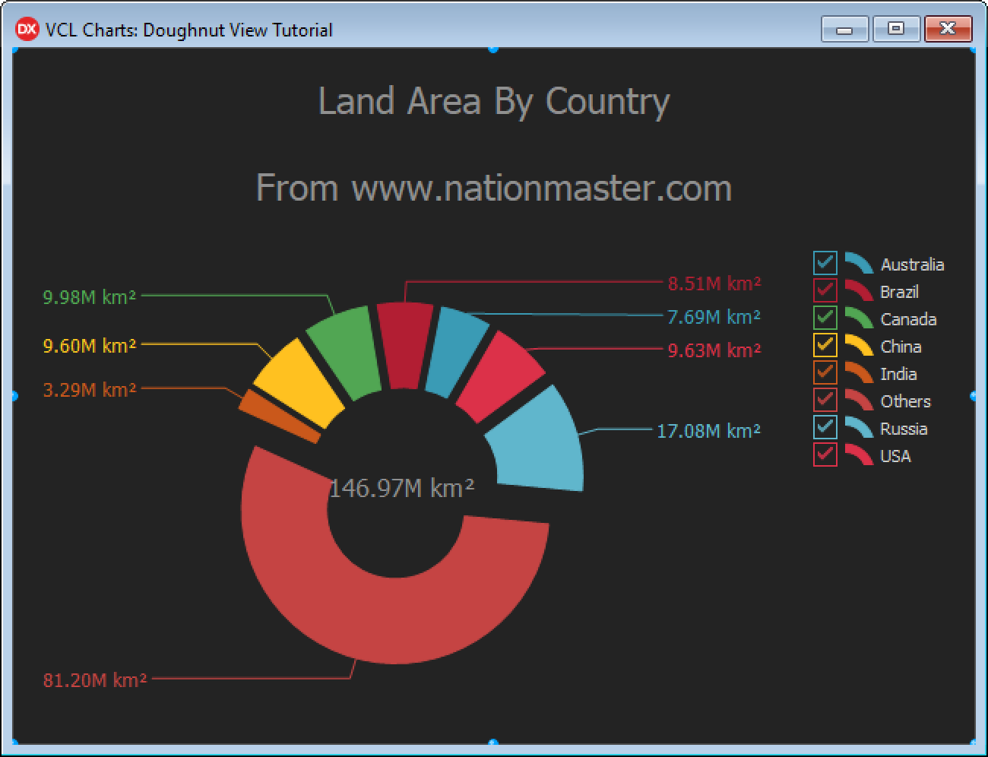
Task: Click the 17.08M km² data label
Action: pyautogui.click(x=708, y=431)
